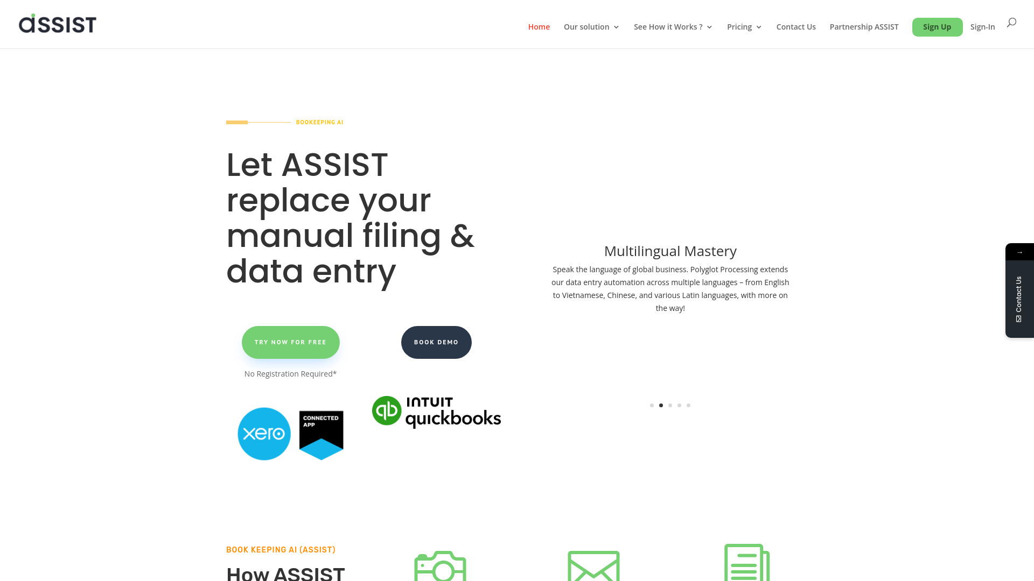1034x581 pixels.
Task: Expand the Our Solution dropdown menu
Action: 591,26
